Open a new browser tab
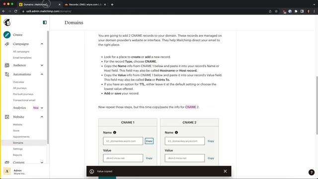The image size is (318, 179). click(112, 4)
